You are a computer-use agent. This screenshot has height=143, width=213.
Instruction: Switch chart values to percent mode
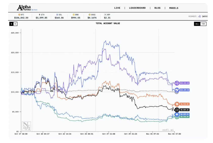point(15,24)
